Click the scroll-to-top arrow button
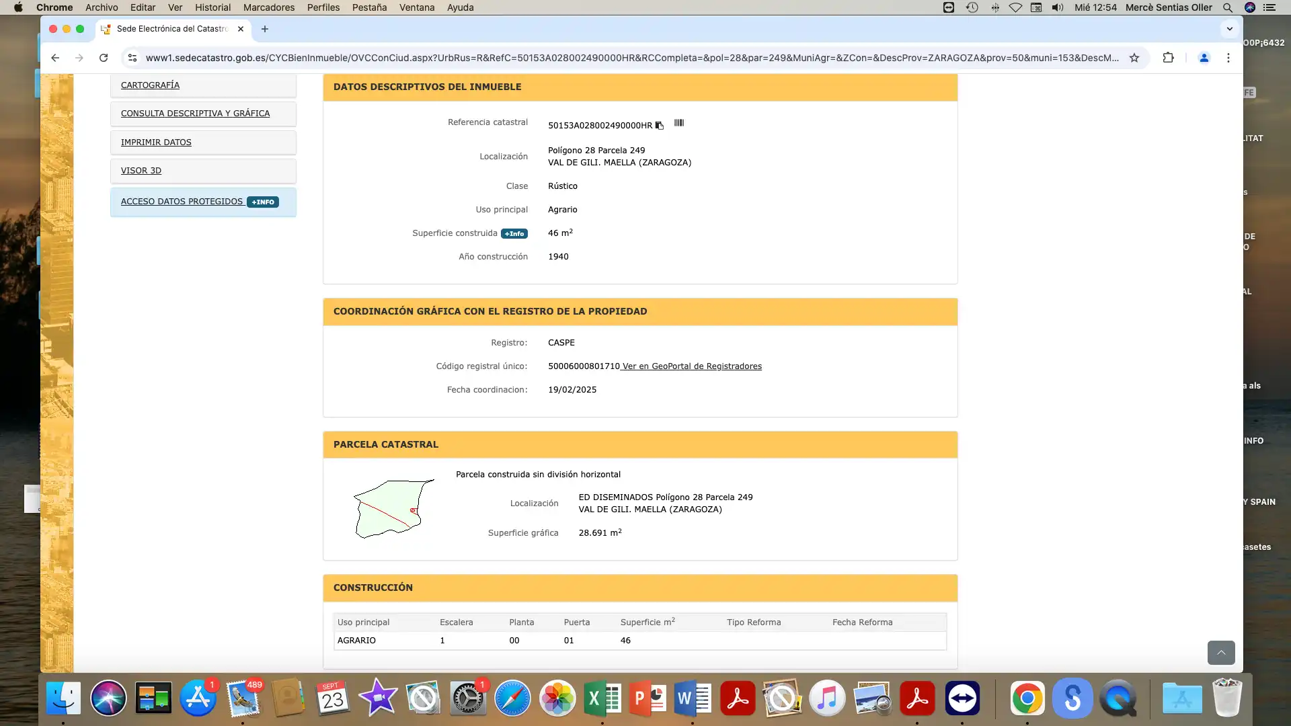The image size is (1291, 726). [x=1221, y=653]
